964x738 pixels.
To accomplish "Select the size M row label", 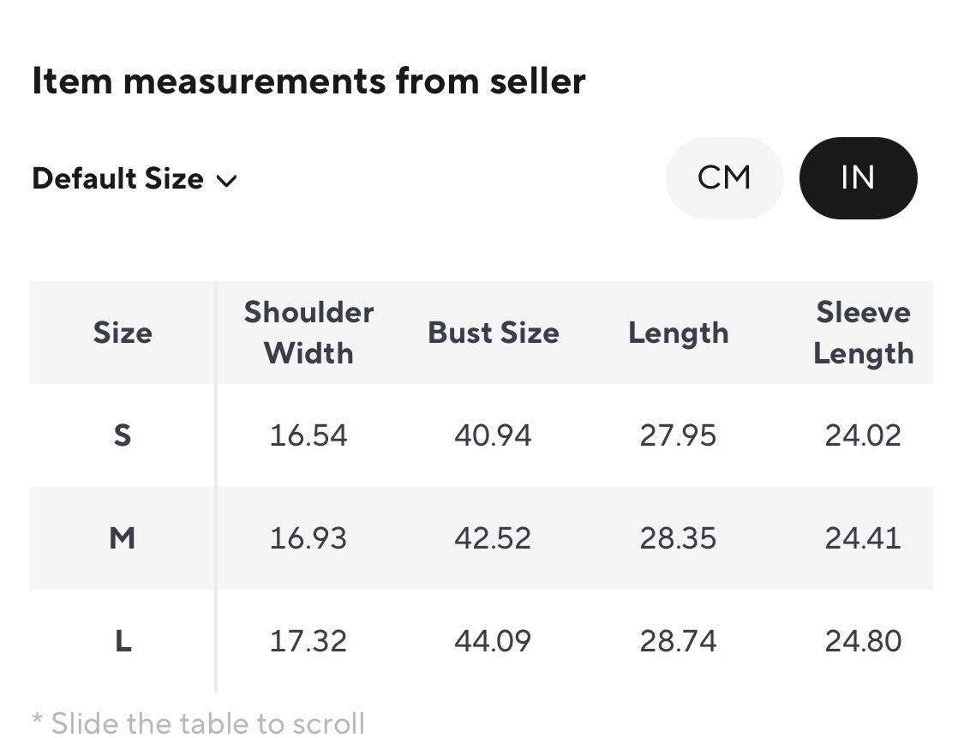I will pos(123,538).
